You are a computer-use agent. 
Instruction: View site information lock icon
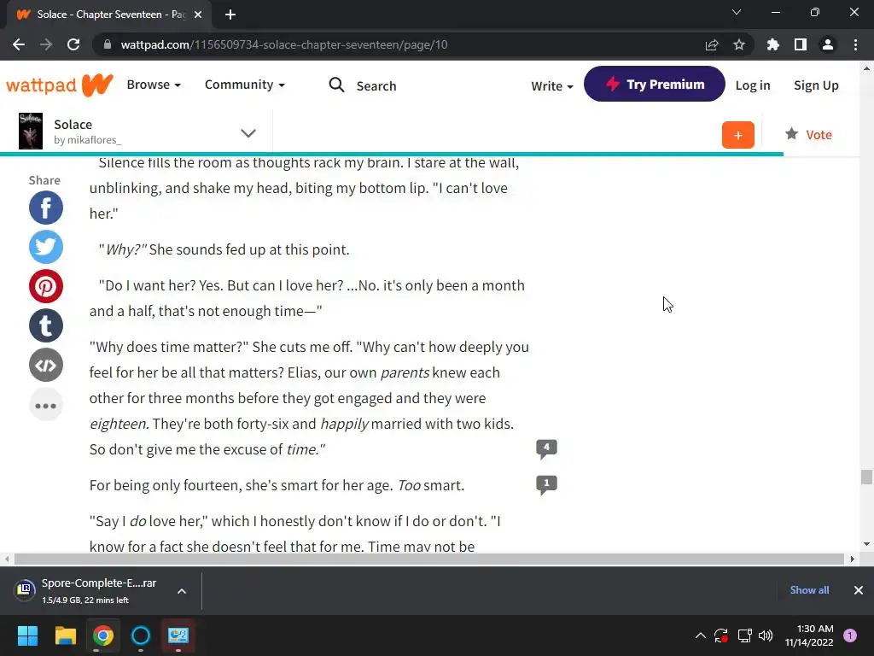[x=108, y=44]
